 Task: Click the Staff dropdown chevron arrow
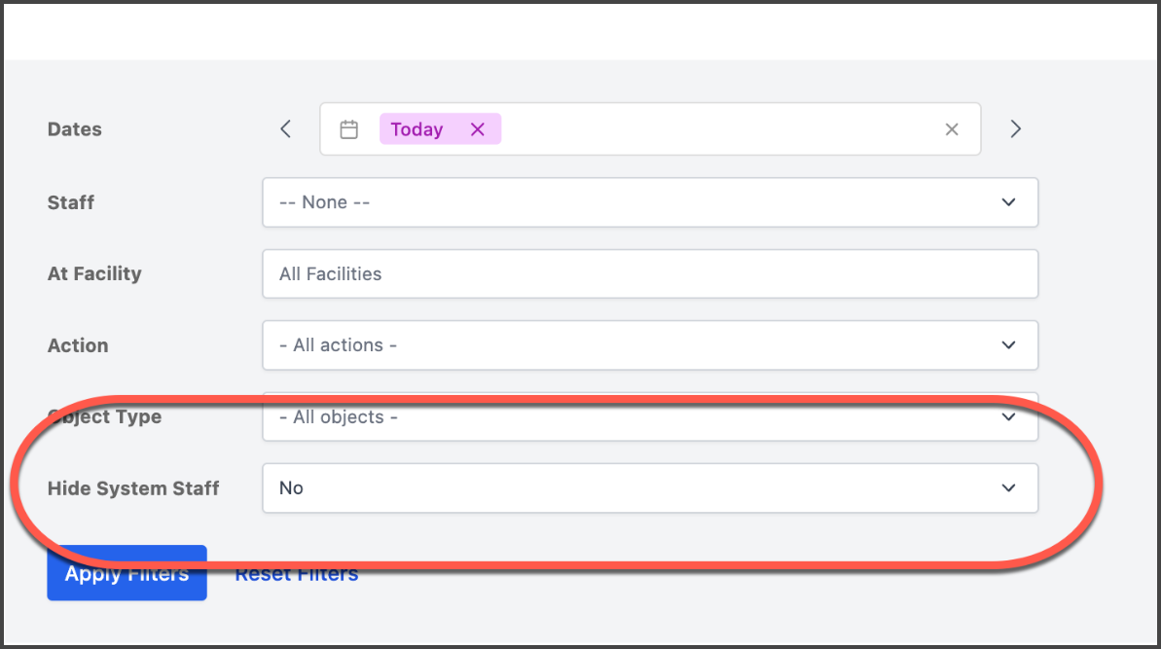[x=1008, y=202]
